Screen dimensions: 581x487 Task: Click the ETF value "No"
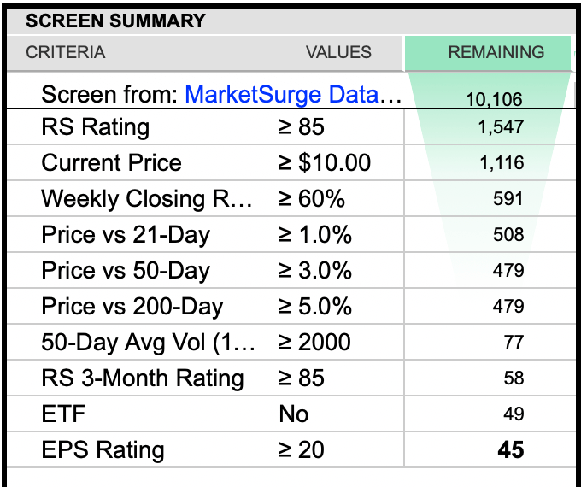tap(294, 414)
